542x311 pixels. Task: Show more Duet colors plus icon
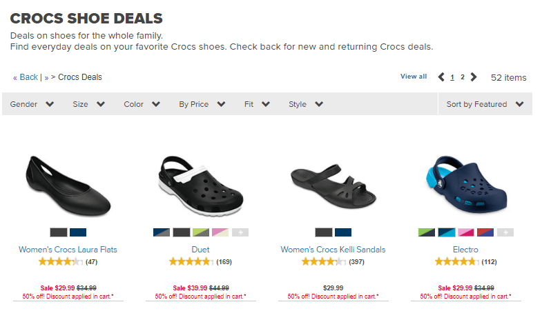tap(240, 232)
